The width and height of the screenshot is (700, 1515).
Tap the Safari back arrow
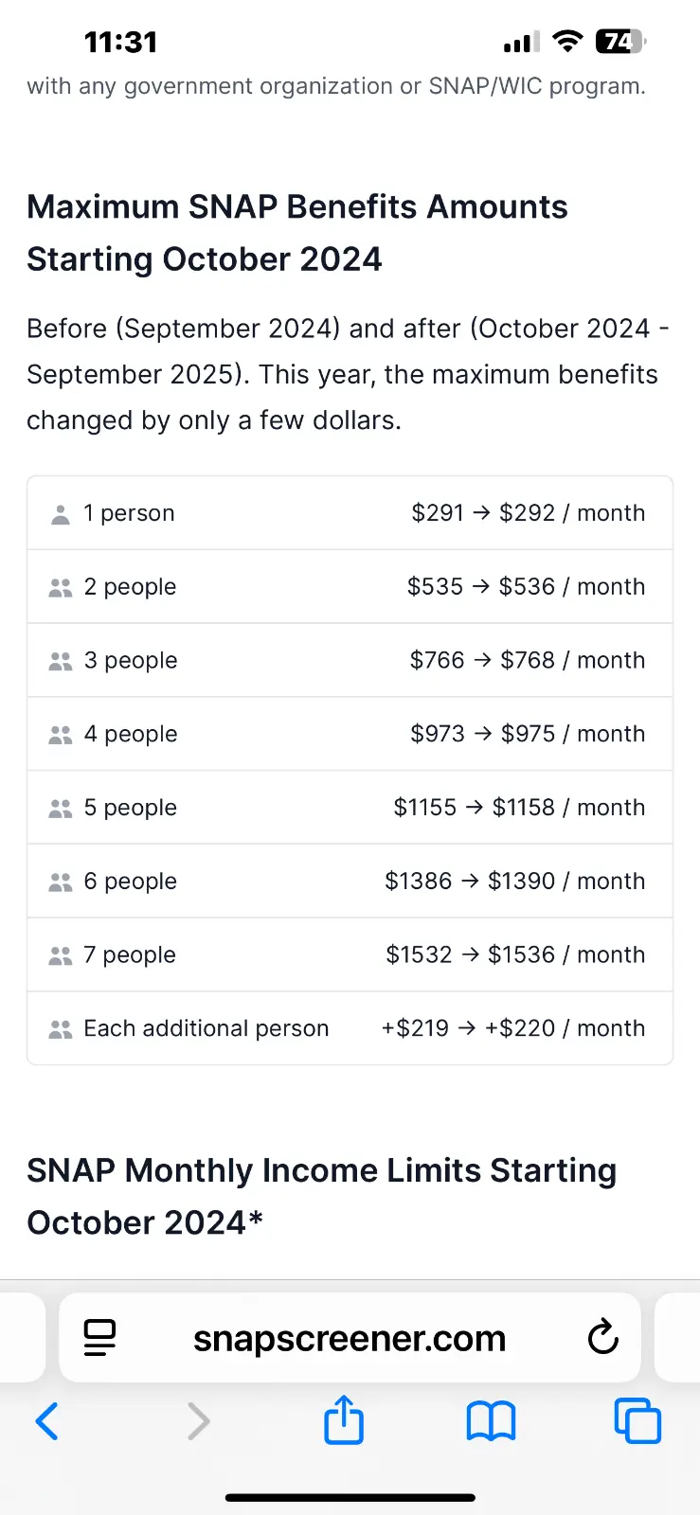pos(47,1421)
